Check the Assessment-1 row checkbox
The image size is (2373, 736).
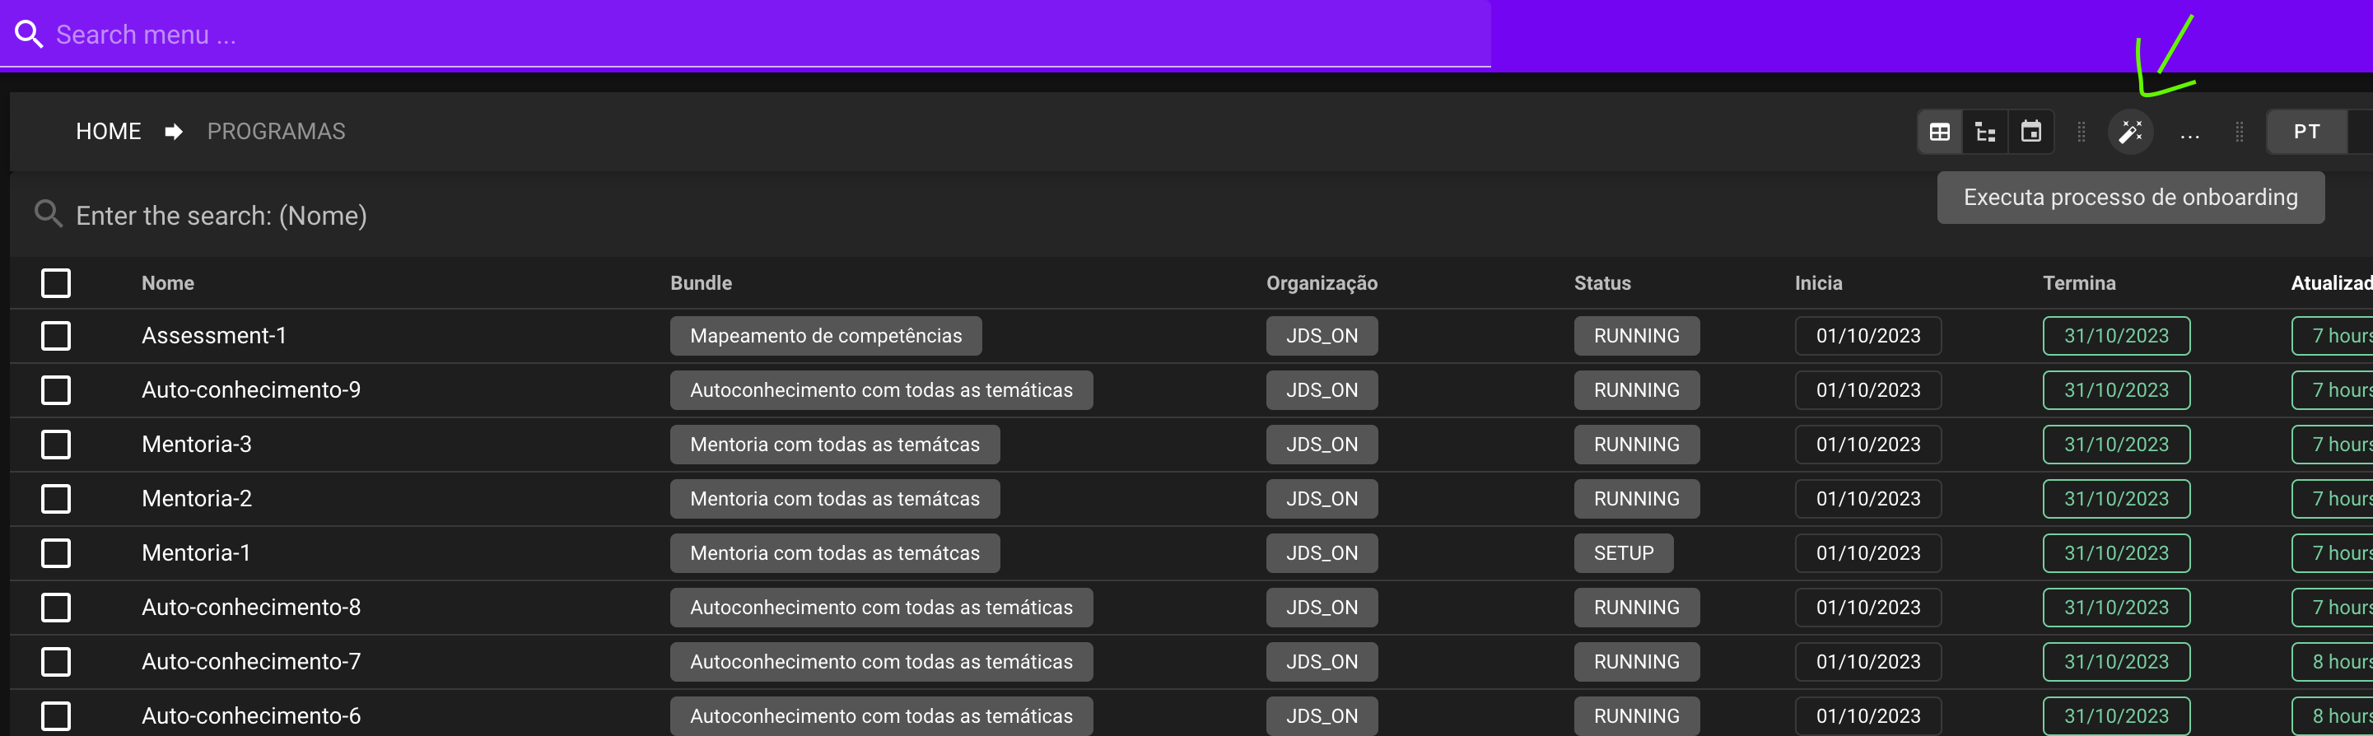coord(55,335)
